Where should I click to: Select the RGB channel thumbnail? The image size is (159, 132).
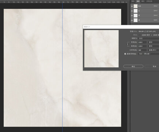click(x=136, y=6)
